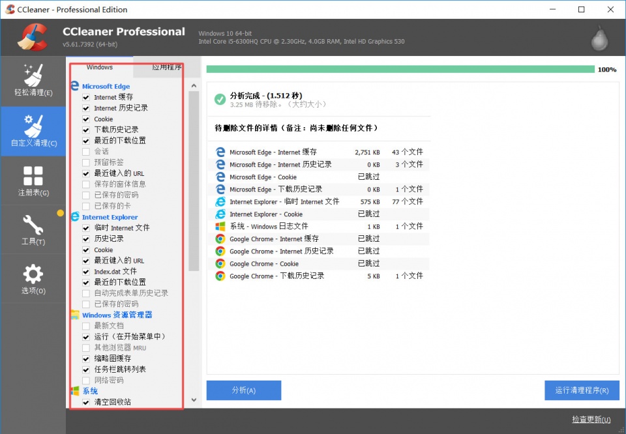Click the 分析(A) Analyze button
This screenshot has width=626, height=434.
pyautogui.click(x=243, y=390)
